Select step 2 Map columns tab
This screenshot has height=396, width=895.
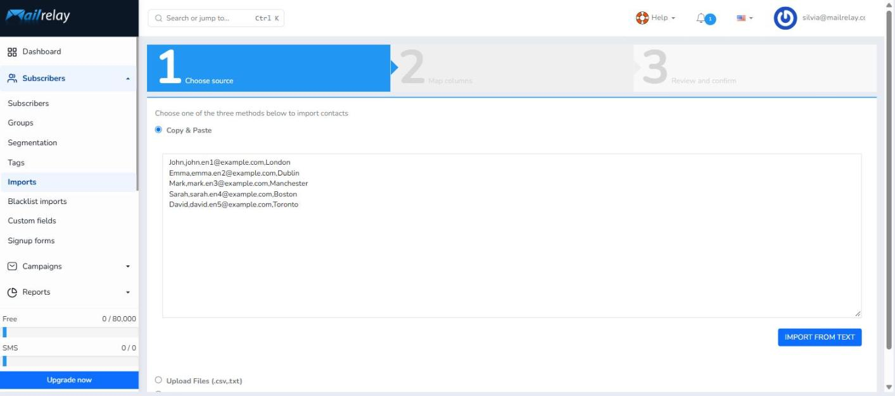tap(512, 68)
